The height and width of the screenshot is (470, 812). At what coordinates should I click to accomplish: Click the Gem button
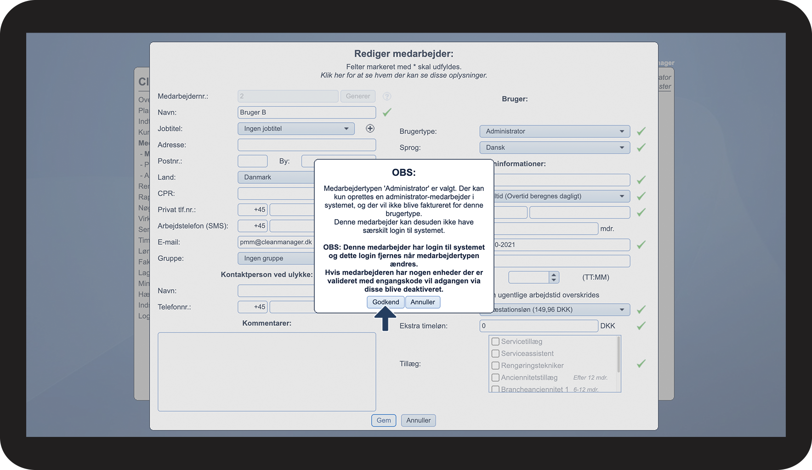click(x=384, y=420)
